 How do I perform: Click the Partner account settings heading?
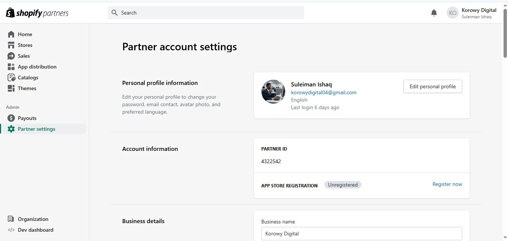(x=180, y=47)
